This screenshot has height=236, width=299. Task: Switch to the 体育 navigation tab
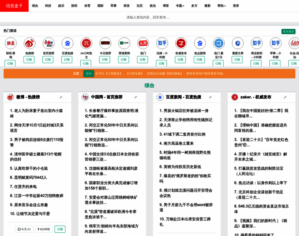[87, 6]
